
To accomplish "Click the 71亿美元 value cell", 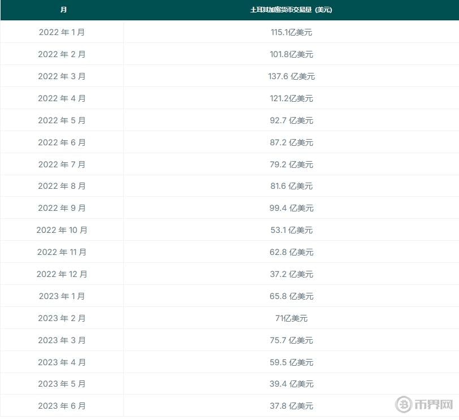I will pos(291,318).
